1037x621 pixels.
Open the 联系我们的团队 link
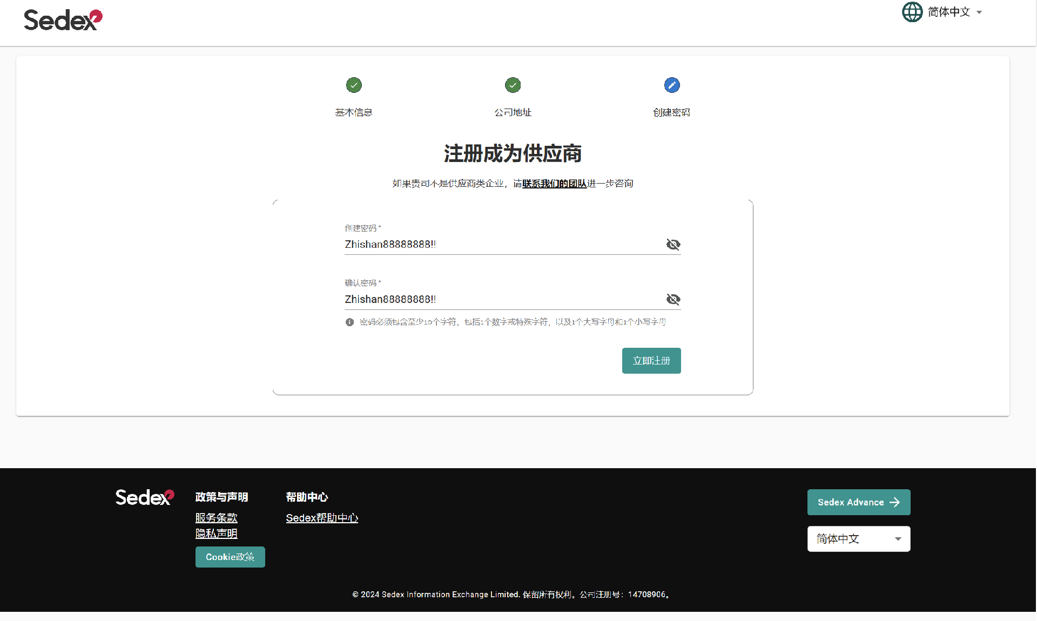coord(554,184)
